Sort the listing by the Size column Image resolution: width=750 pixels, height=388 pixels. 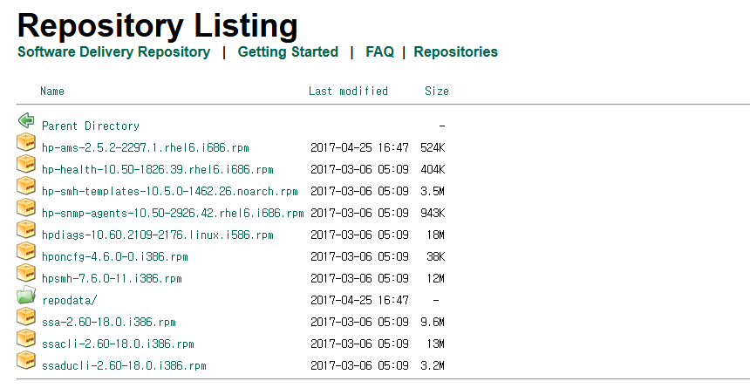point(437,91)
